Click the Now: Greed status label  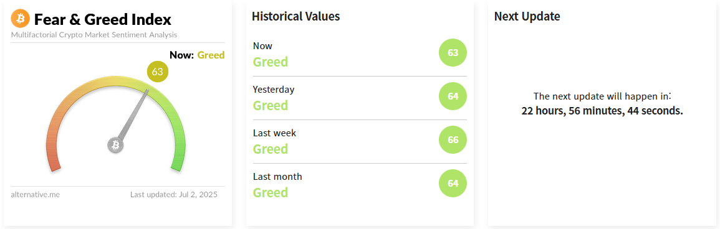[x=197, y=55]
